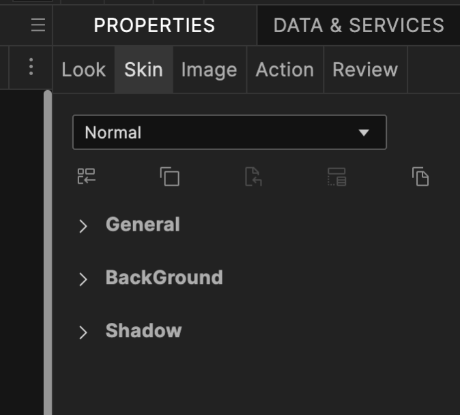Go to the Image tab
Viewport: 460px width, 415px height.
click(209, 70)
